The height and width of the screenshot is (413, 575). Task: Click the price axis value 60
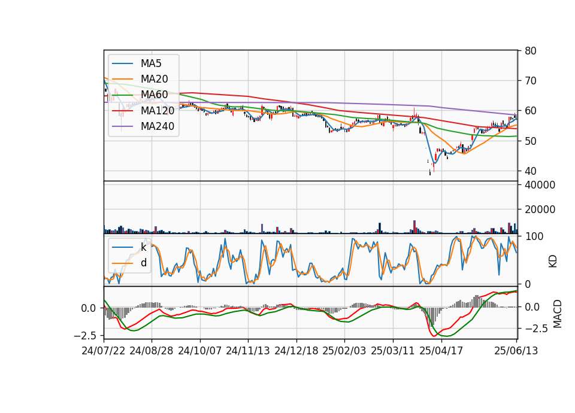(x=530, y=111)
